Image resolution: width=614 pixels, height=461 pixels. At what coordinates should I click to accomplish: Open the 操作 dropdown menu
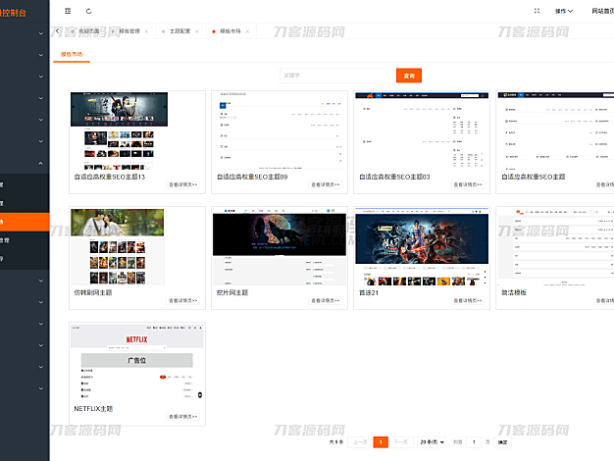(x=563, y=11)
